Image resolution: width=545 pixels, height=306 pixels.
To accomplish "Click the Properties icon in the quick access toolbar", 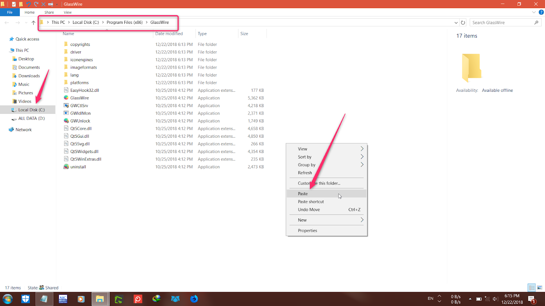I will pos(14,4).
